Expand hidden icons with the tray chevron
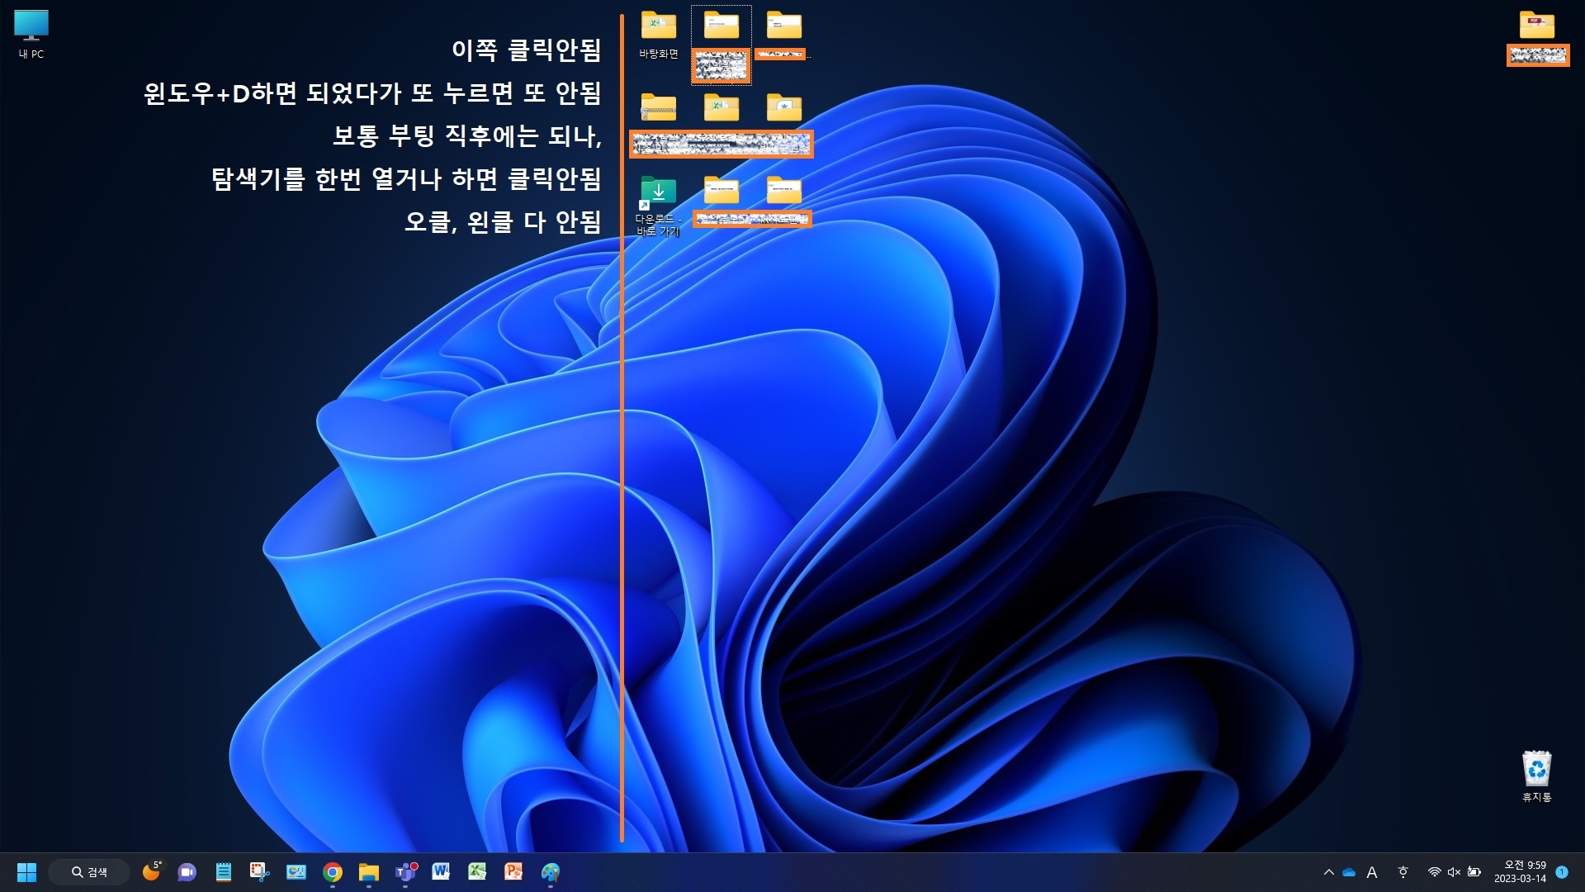The image size is (1585, 892). pos(1330,872)
